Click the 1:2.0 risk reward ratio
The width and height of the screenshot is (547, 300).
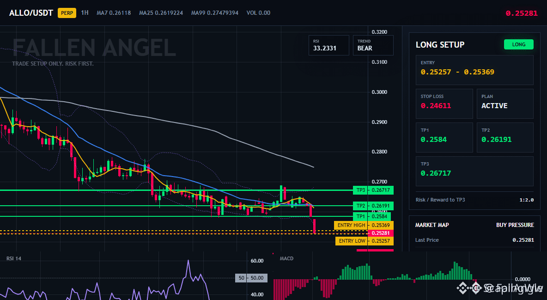coord(526,200)
